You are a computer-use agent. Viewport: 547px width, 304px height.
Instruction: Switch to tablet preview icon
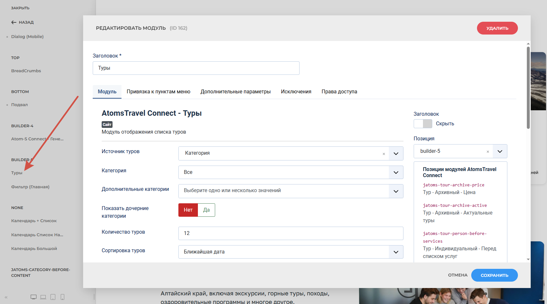(53, 297)
